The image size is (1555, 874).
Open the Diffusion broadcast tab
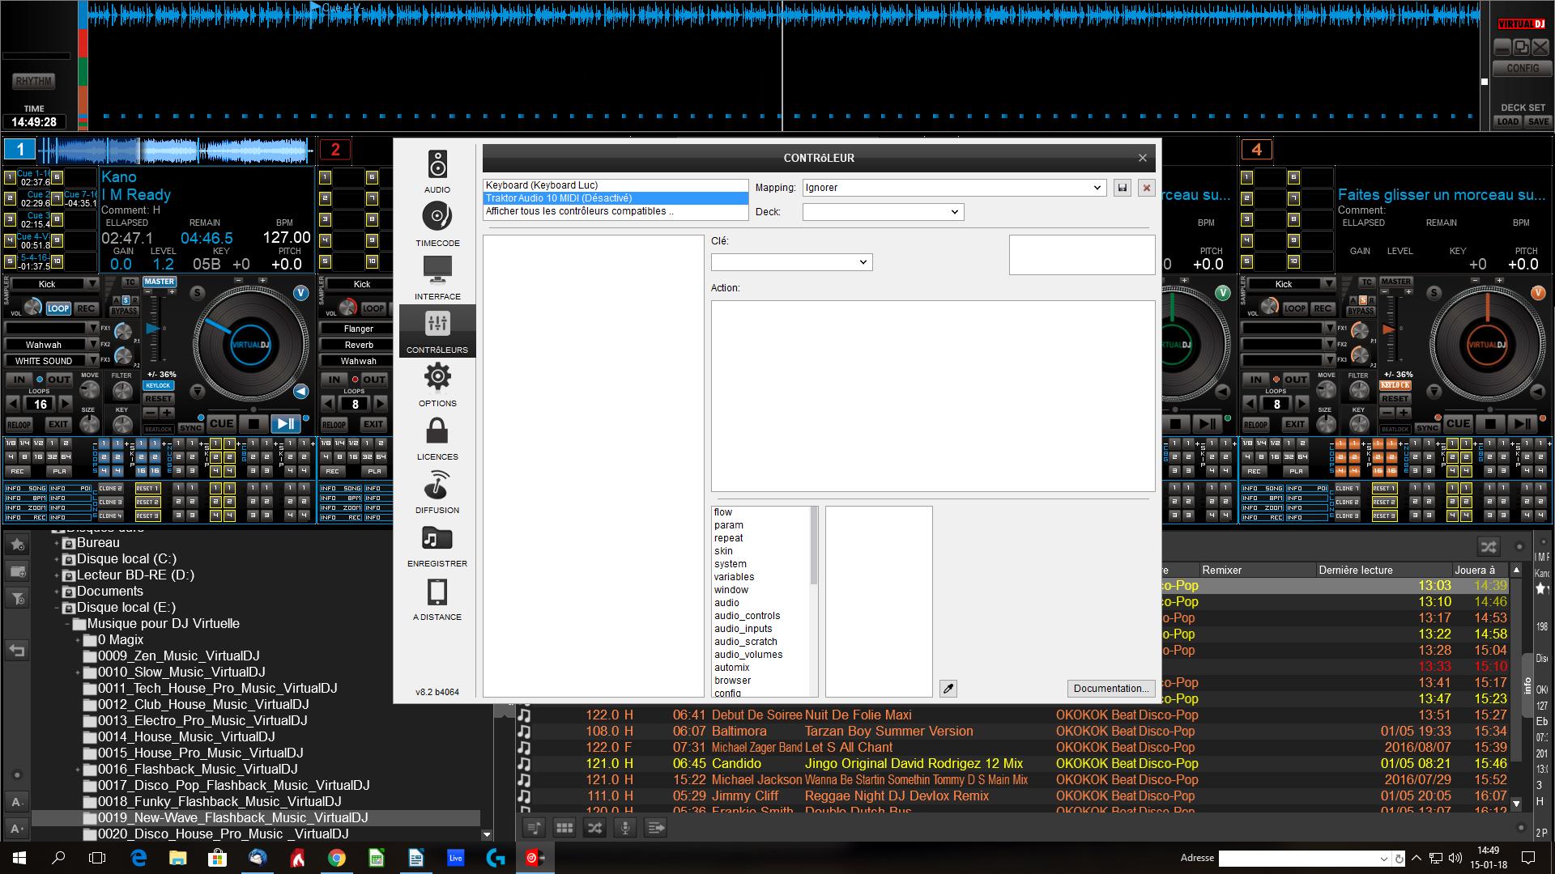(x=437, y=491)
